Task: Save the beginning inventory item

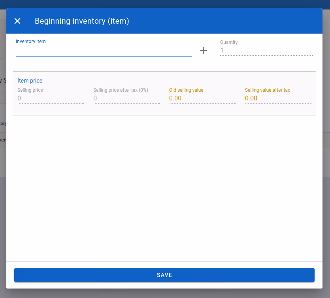Action: 164,275
